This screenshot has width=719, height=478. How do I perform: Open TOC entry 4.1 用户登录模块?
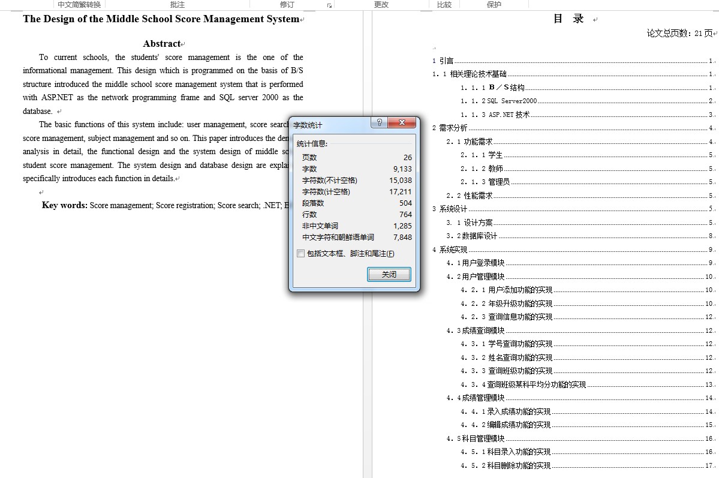tap(580, 263)
